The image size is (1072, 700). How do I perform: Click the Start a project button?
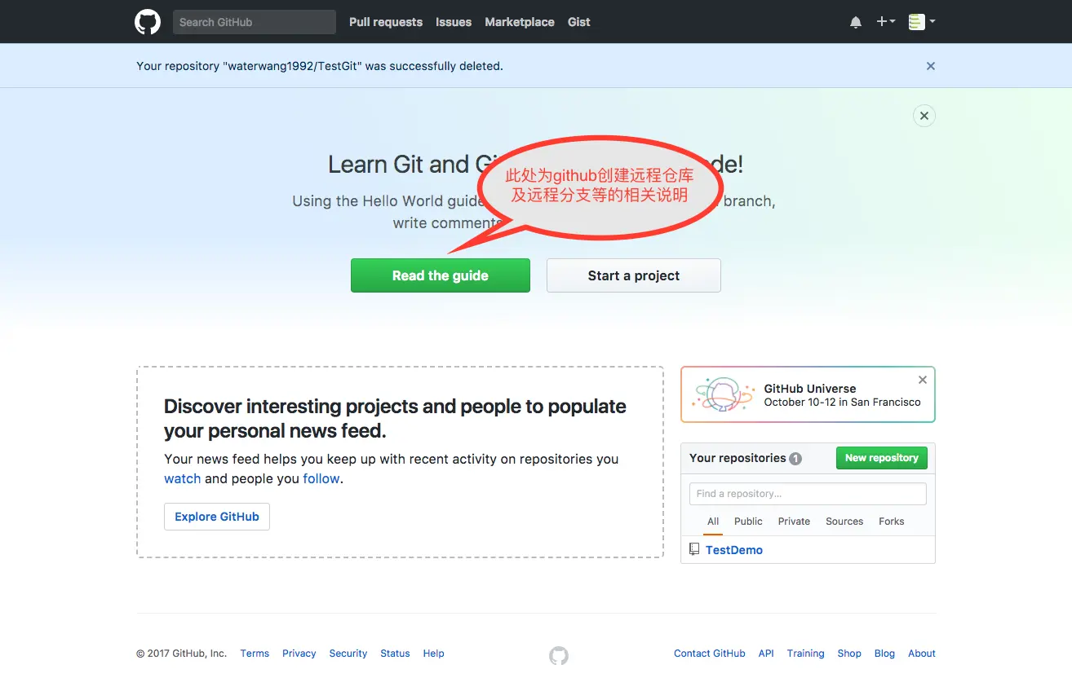634,275
